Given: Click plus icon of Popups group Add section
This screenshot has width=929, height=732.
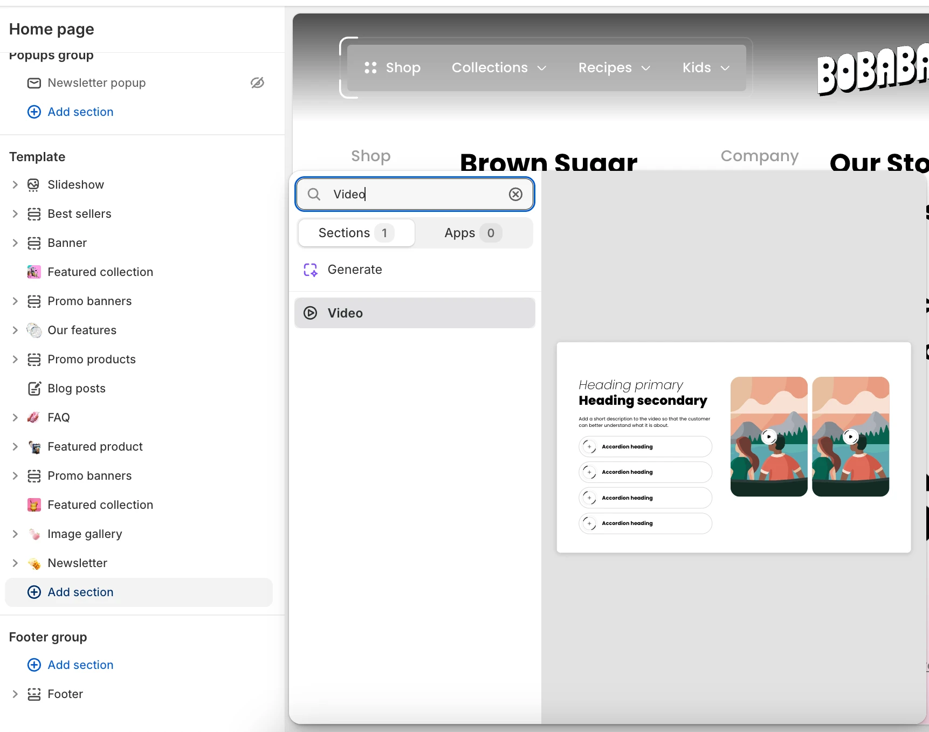Looking at the screenshot, I should 34,112.
